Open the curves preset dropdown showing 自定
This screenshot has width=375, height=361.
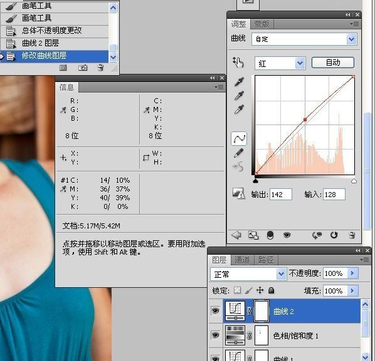(304, 39)
